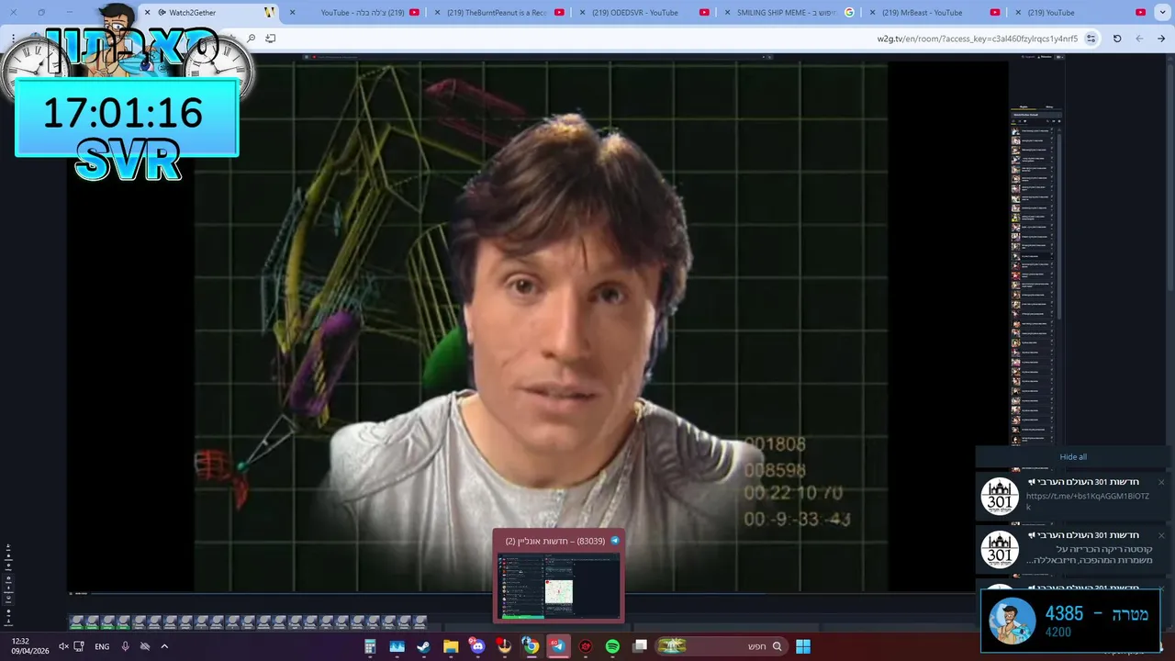Open Task View from taskbar

click(x=640, y=646)
